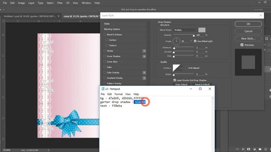The width and height of the screenshot is (271, 152).
Task: Click the add layer mask icon
Action: click(x=249, y=149)
